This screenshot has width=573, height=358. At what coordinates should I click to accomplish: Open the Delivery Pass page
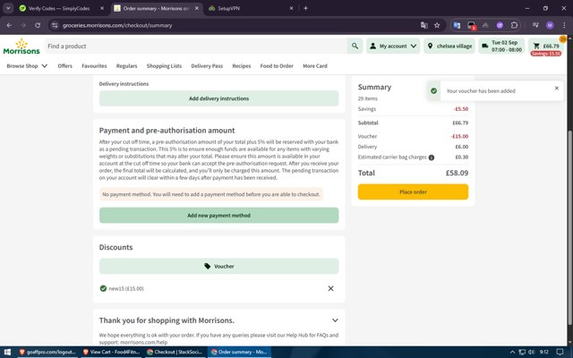click(207, 66)
